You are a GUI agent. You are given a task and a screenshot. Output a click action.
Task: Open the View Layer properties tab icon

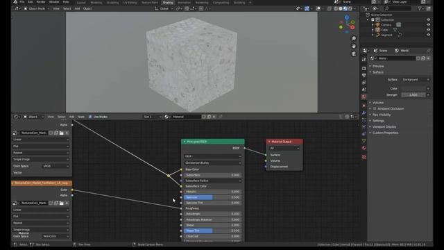364,83
